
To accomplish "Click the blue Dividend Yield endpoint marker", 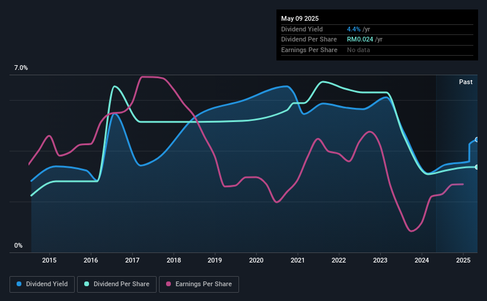I will pyautogui.click(x=477, y=140).
